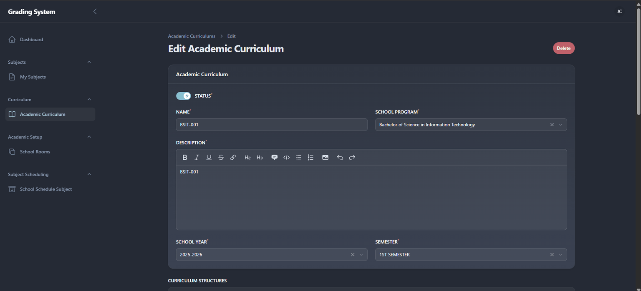Toggle strikethrough formatting in editor
641x291 pixels.
pyautogui.click(x=221, y=158)
